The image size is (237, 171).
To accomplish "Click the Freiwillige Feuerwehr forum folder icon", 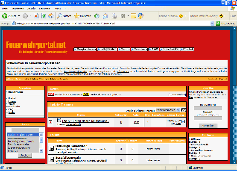I will click(x=51, y=148).
